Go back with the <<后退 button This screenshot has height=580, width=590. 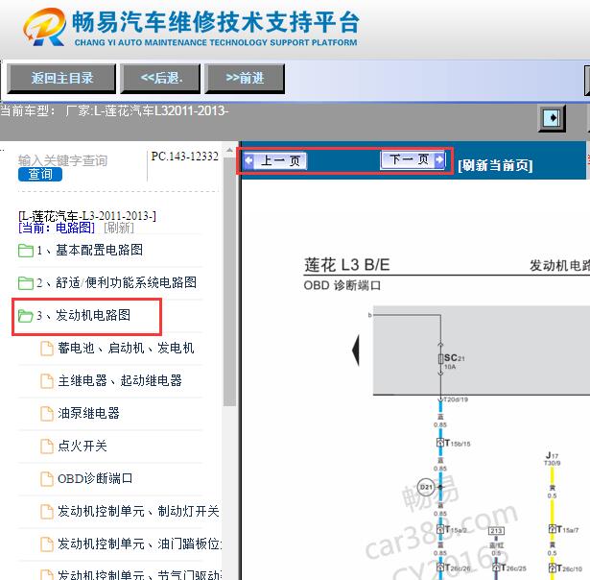point(160,79)
